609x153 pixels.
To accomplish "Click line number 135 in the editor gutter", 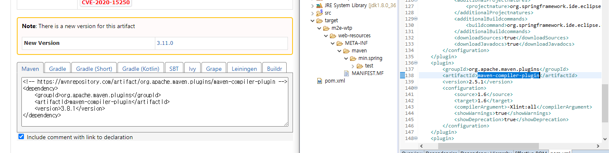I will tap(410, 57).
